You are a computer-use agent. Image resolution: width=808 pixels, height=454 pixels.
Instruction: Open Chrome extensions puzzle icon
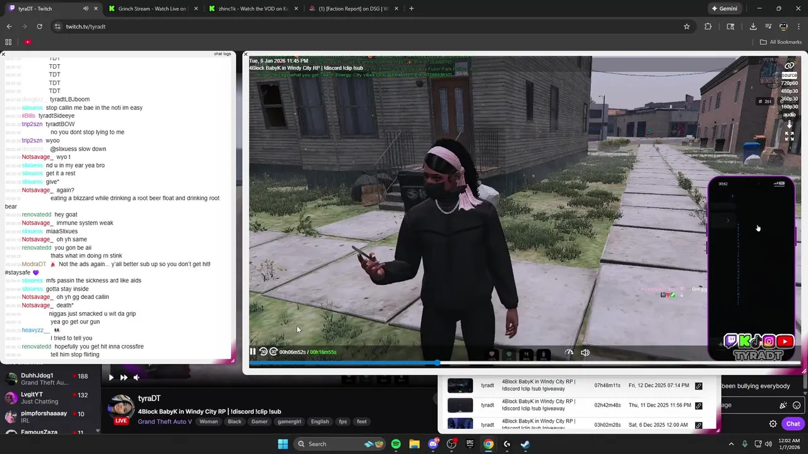[x=708, y=26]
